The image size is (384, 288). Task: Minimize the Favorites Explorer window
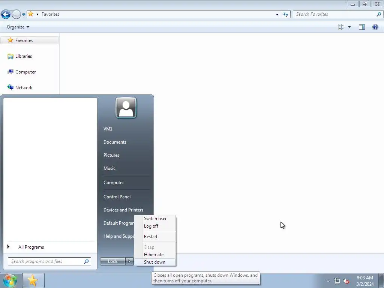352,4
